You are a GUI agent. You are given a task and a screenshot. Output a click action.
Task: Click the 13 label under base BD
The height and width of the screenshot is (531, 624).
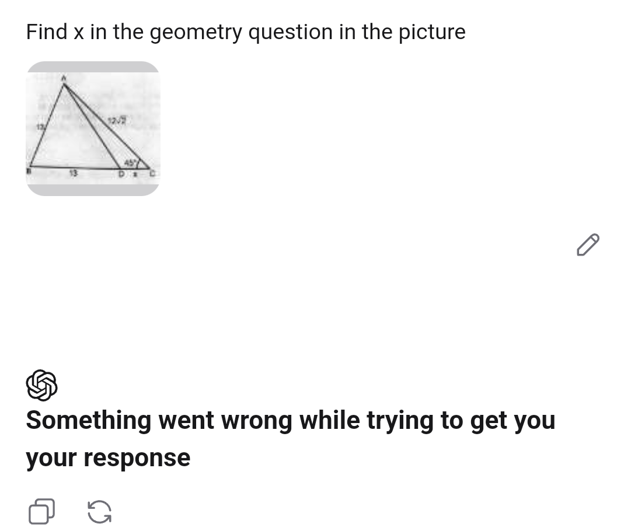pos(74,173)
